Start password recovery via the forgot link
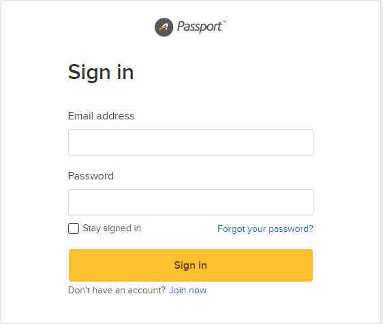 click(265, 229)
